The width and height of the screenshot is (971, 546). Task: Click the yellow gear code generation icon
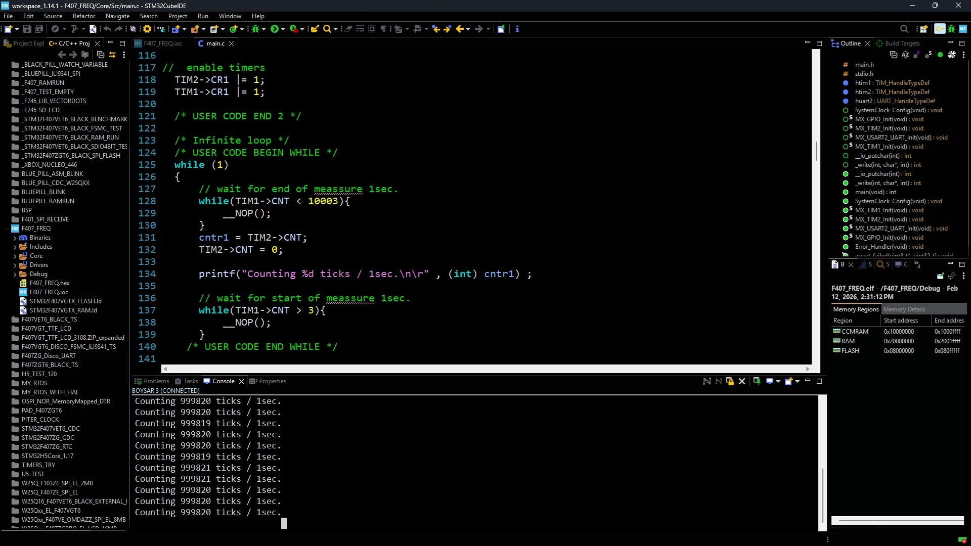[147, 29]
